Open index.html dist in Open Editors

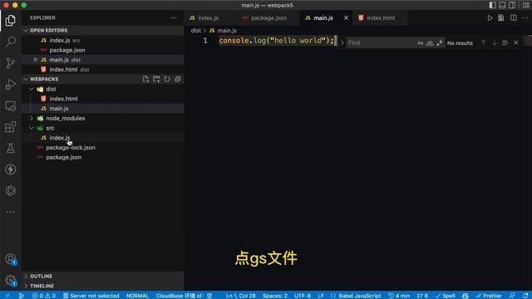(x=103, y=70)
